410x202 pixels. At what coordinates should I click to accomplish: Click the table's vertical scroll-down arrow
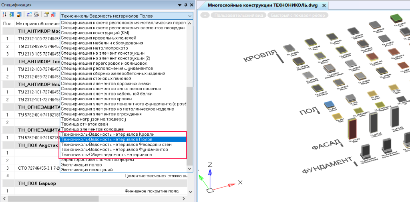(x=191, y=192)
